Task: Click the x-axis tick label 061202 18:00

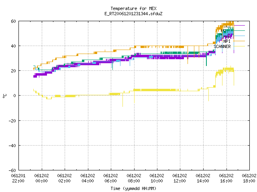Action: tap(249, 178)
